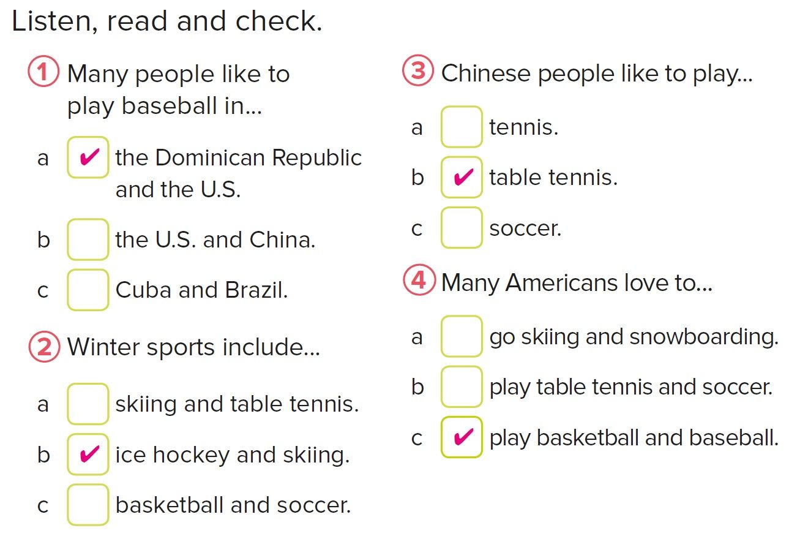Select 'go skiing and snowboarding' checkbox

(462, 336)
